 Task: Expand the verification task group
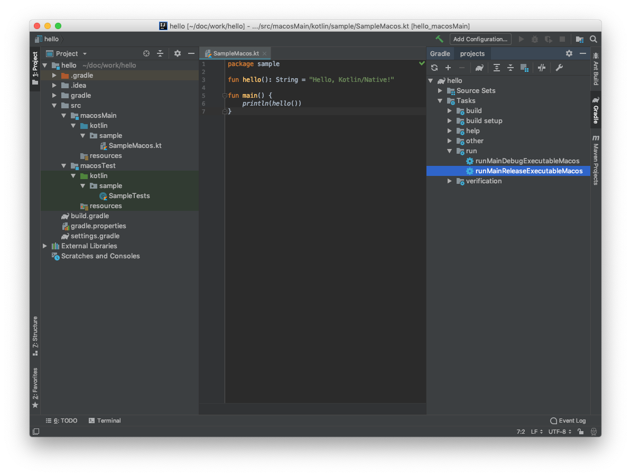pos(450,181)
